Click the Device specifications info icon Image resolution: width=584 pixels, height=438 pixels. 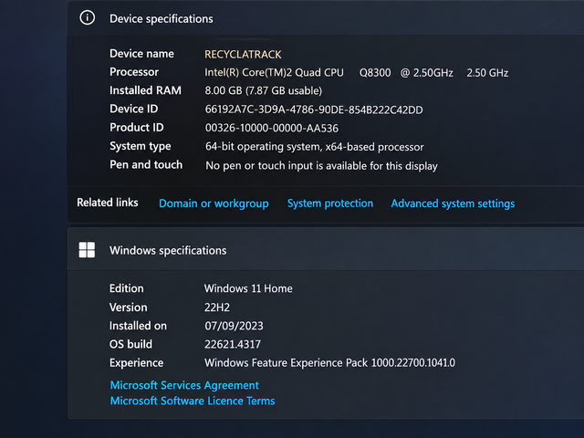point(88,18)
